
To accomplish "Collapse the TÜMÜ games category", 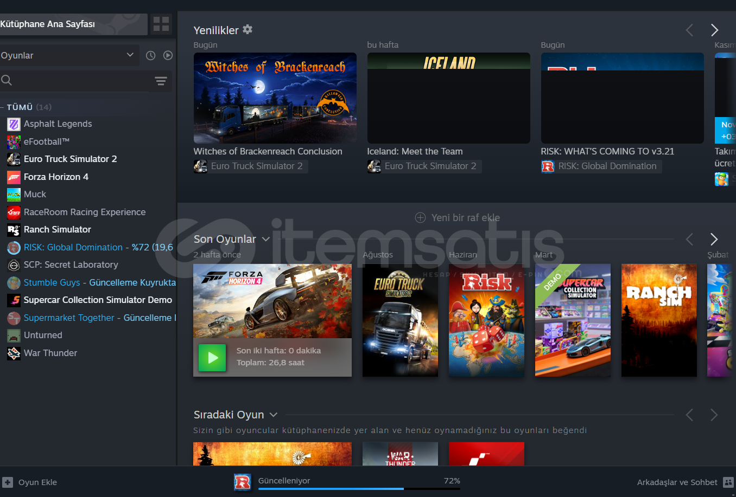I will click(3, 107).
